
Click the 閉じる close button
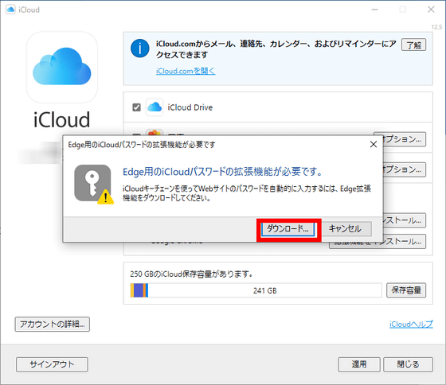pyautogui.click(x=408, y=364)
